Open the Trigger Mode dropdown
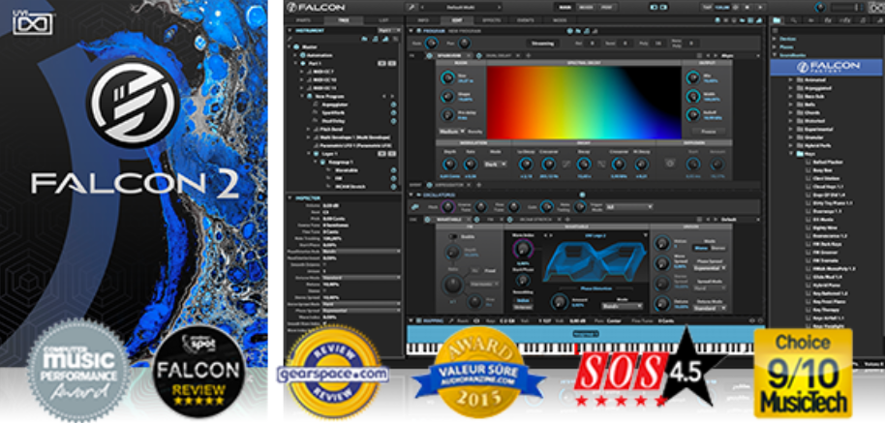This screenshot has height=423, width=885. [628, 207]
